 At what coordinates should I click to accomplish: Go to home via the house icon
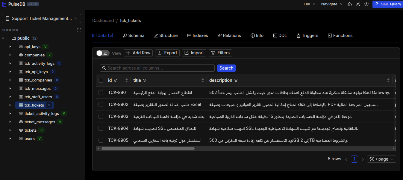[350, 4]
